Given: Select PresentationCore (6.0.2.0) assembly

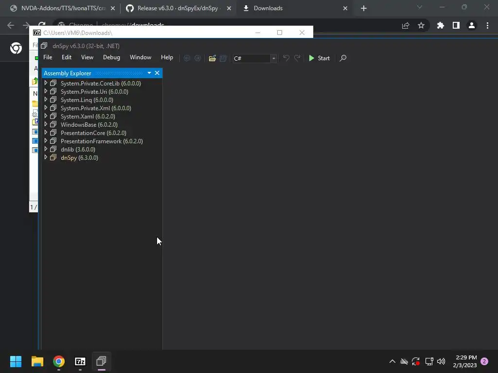Looking at the screenshot, I should (93, 133).
